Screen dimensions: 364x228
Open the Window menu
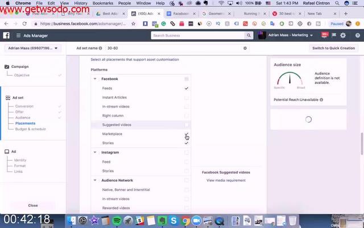143,3
